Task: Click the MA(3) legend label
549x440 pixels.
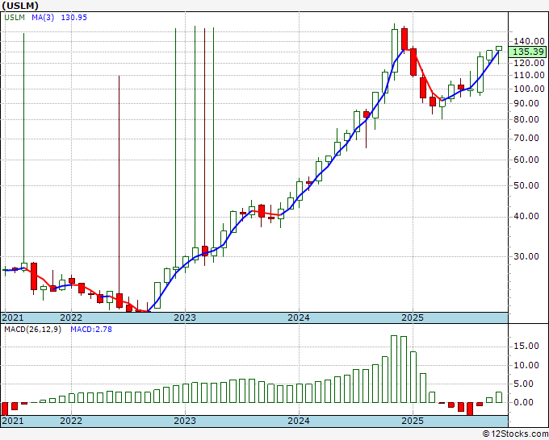Action: tap(43, 18)
